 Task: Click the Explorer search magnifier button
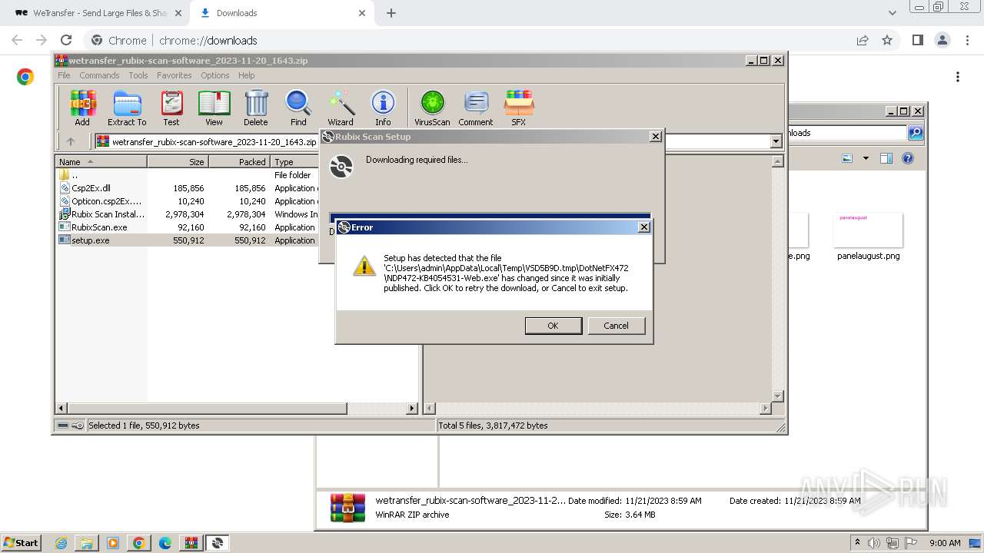point(916,133)
